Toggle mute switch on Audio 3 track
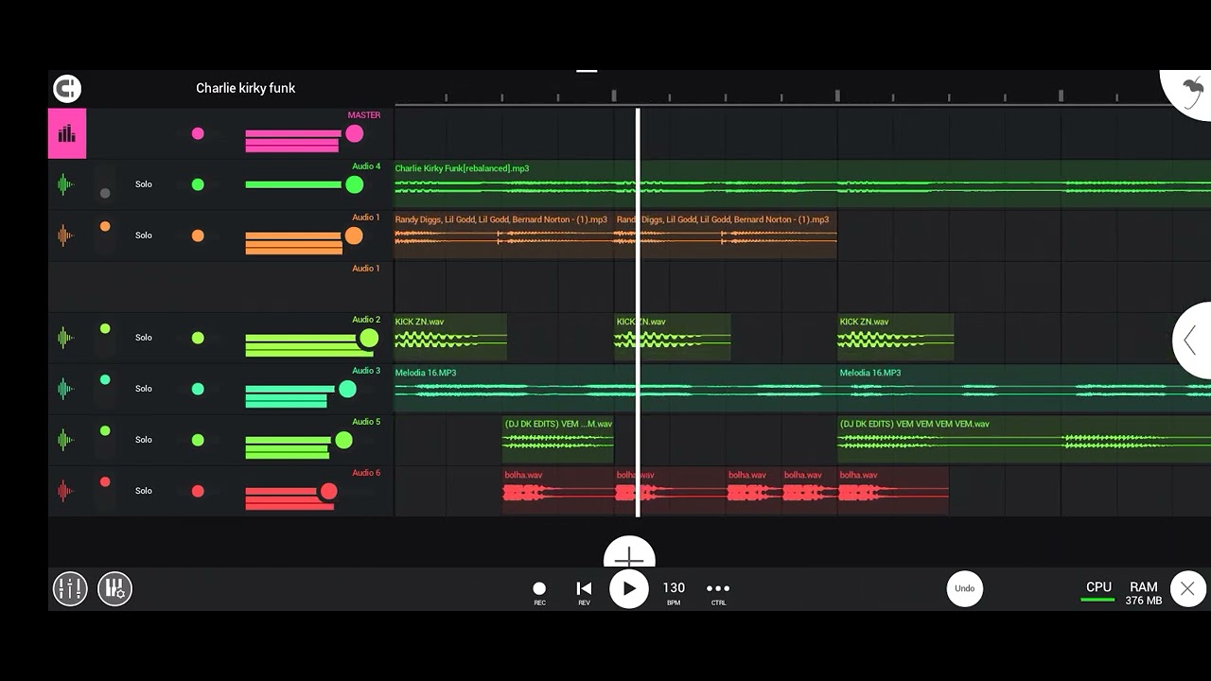Screen dimensions: 1211x681 click(x=105, y=389)
